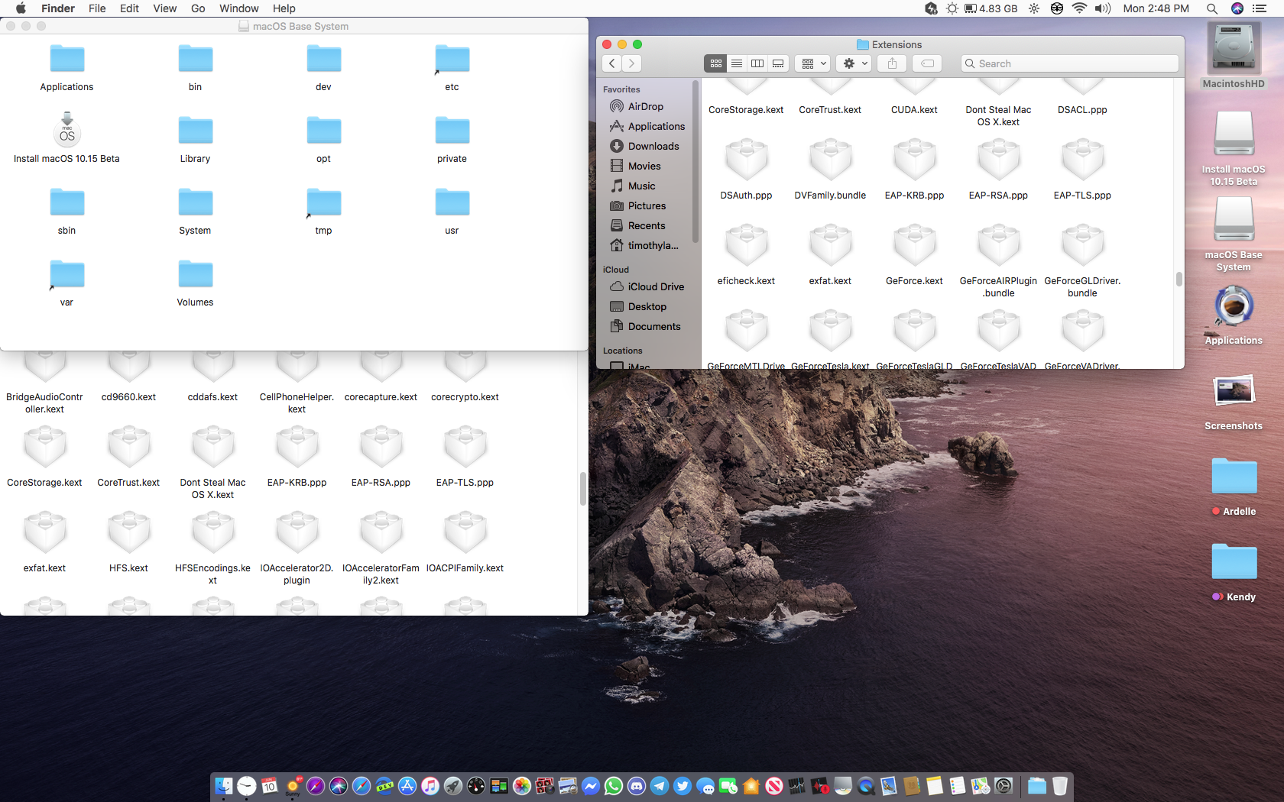Select the GeForce.kext file icon

tap(914, 247)
